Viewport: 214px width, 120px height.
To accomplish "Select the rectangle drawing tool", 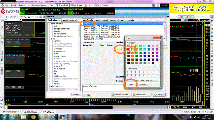I will (29, 17).
